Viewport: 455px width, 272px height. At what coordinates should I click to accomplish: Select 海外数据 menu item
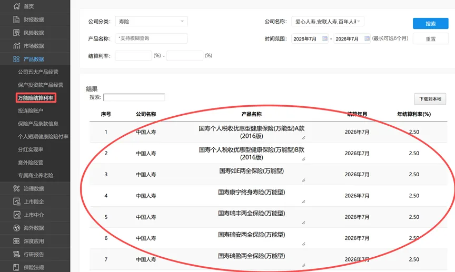(x=35, y=228)
